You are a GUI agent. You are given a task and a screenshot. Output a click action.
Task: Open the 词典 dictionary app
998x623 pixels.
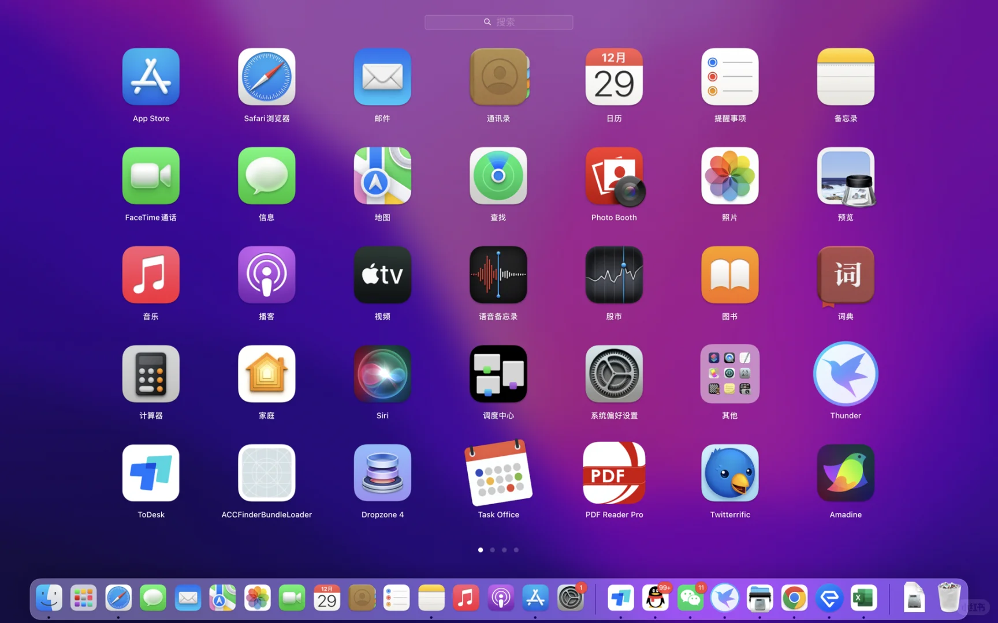[845, 275]
